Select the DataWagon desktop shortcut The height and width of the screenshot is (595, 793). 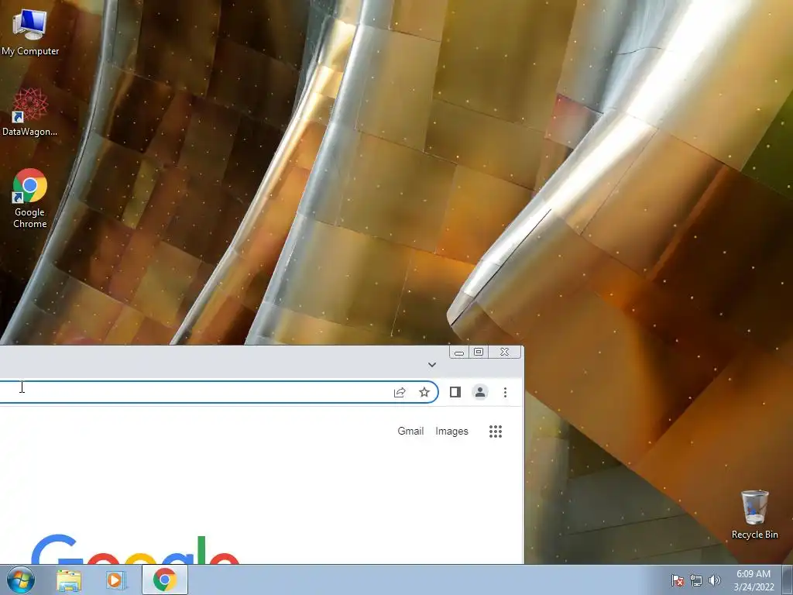[x=30, y=112]
